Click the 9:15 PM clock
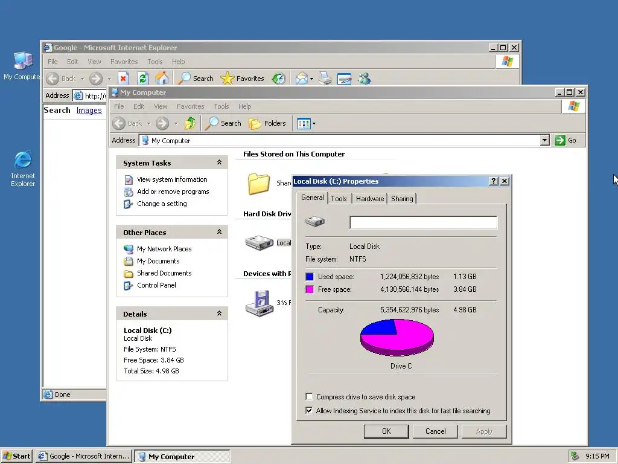This screenshot has width=618, height=464. click(x=597, y=456)
